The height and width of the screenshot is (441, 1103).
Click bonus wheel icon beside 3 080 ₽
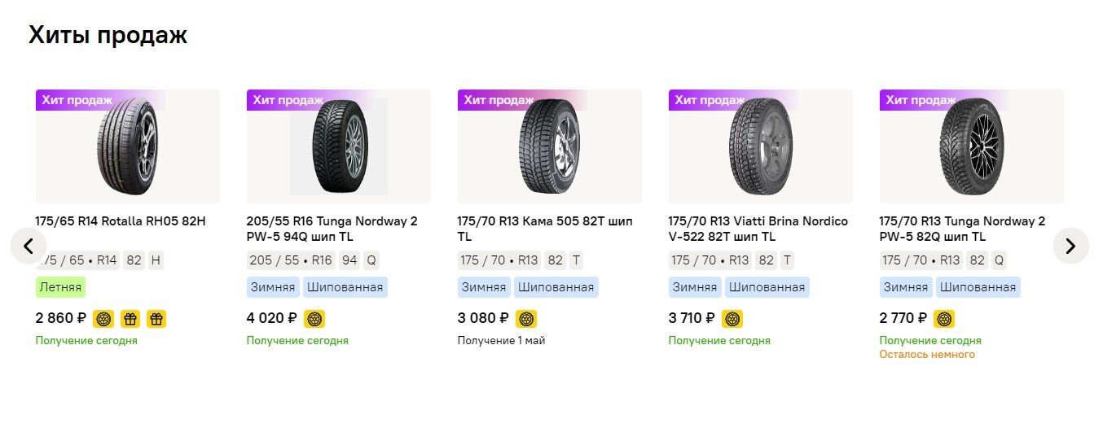point(526,319)
